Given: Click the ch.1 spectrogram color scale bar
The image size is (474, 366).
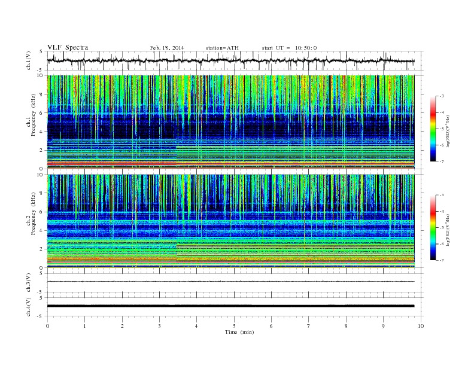Looking at the screenshot, I should point(433,129).
